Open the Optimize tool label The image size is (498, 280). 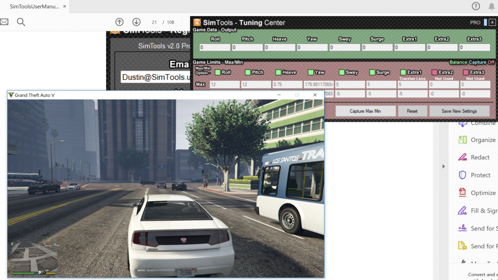pyautogui.click(x=483, y=193)
